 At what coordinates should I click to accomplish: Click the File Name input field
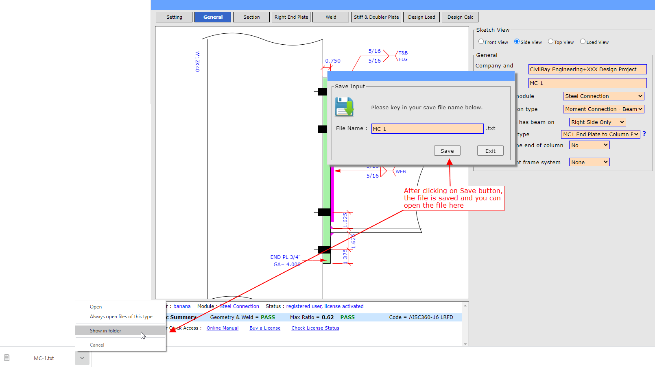(427, 129)
